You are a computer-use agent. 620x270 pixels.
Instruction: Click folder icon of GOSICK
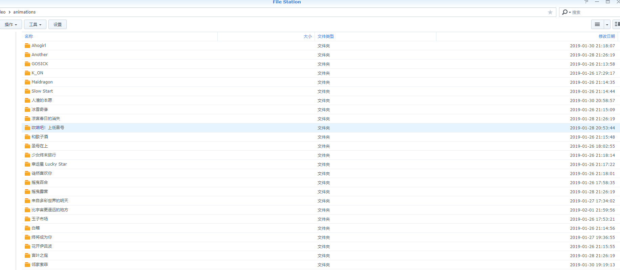(x=27, y=64)
